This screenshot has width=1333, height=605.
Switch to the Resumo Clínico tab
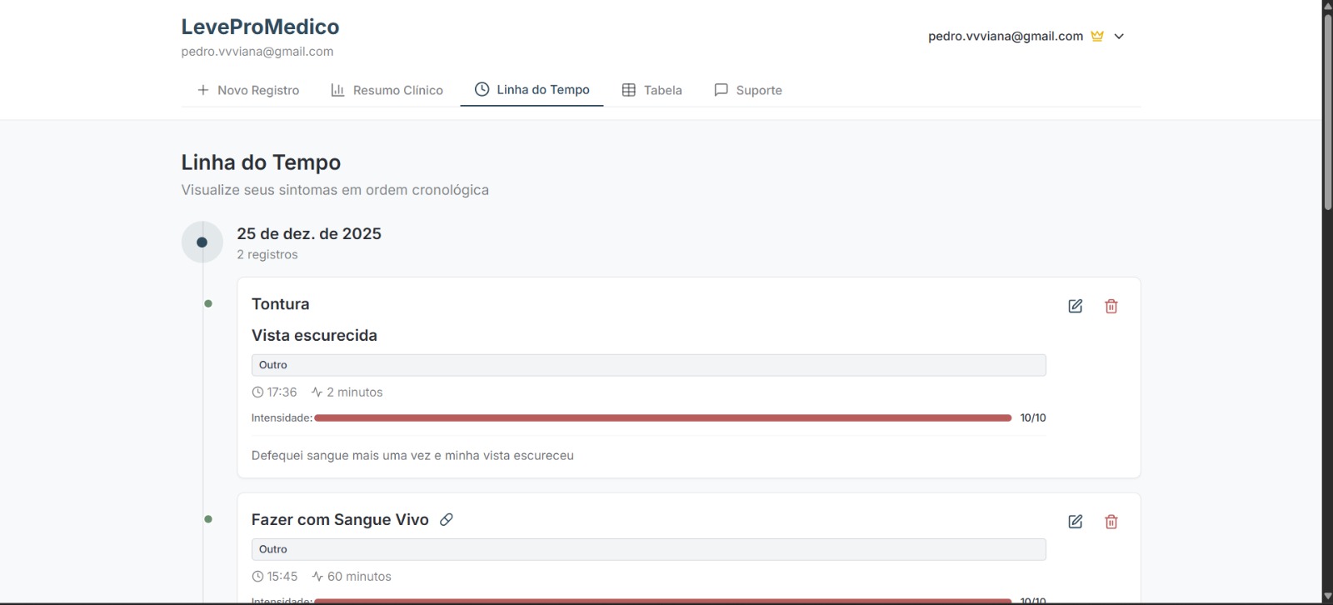coord(387,90)
